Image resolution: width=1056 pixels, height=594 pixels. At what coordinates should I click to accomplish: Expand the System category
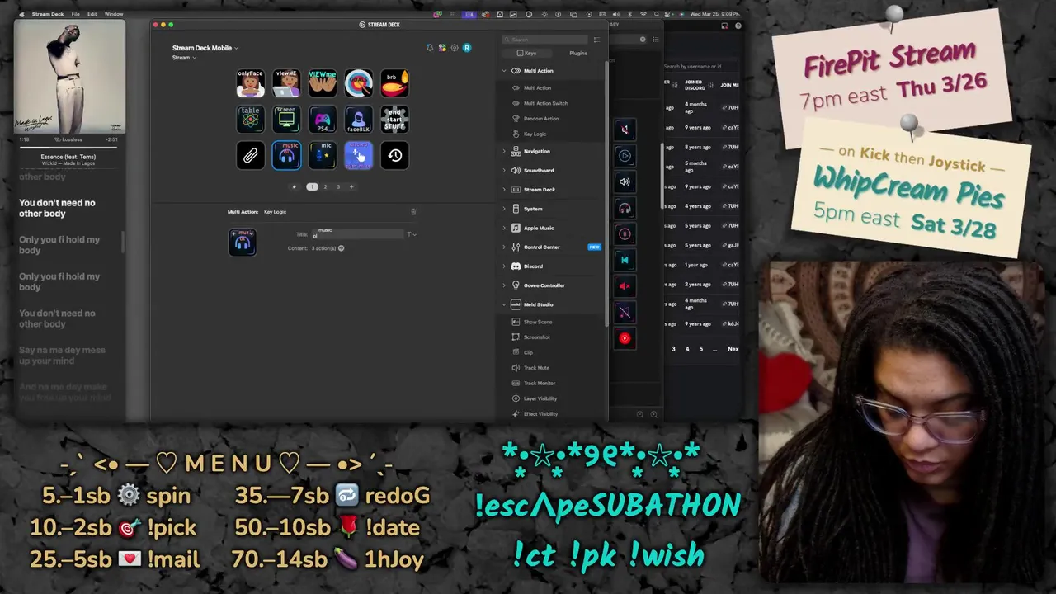[x=504, y=209]
